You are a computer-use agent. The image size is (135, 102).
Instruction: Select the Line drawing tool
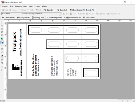point(2,46)
